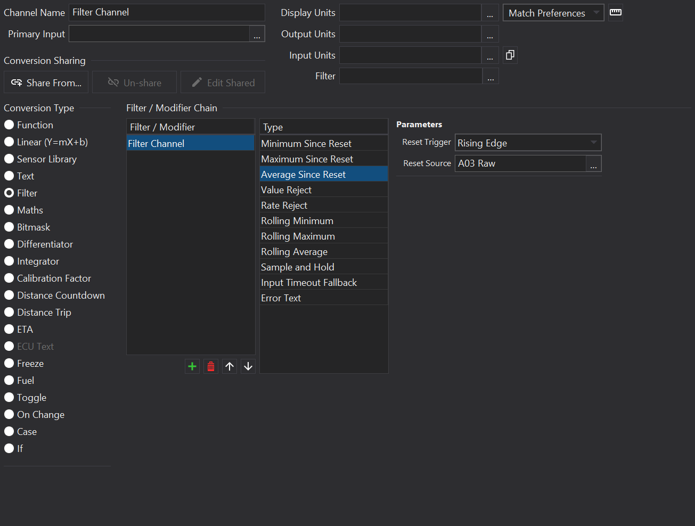Move filter down with the down arrow
Image resolution: width=695 pixels, height=526 pixels.
click(248, 366)
